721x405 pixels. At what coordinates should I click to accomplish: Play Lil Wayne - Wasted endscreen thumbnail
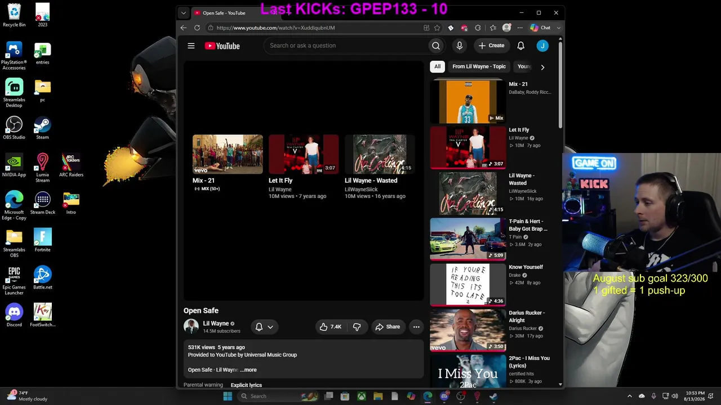click(x=380, y=154)
